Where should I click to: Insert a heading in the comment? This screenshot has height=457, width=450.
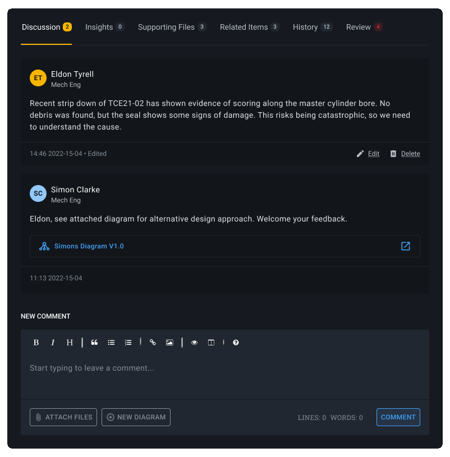coord(70,343)
